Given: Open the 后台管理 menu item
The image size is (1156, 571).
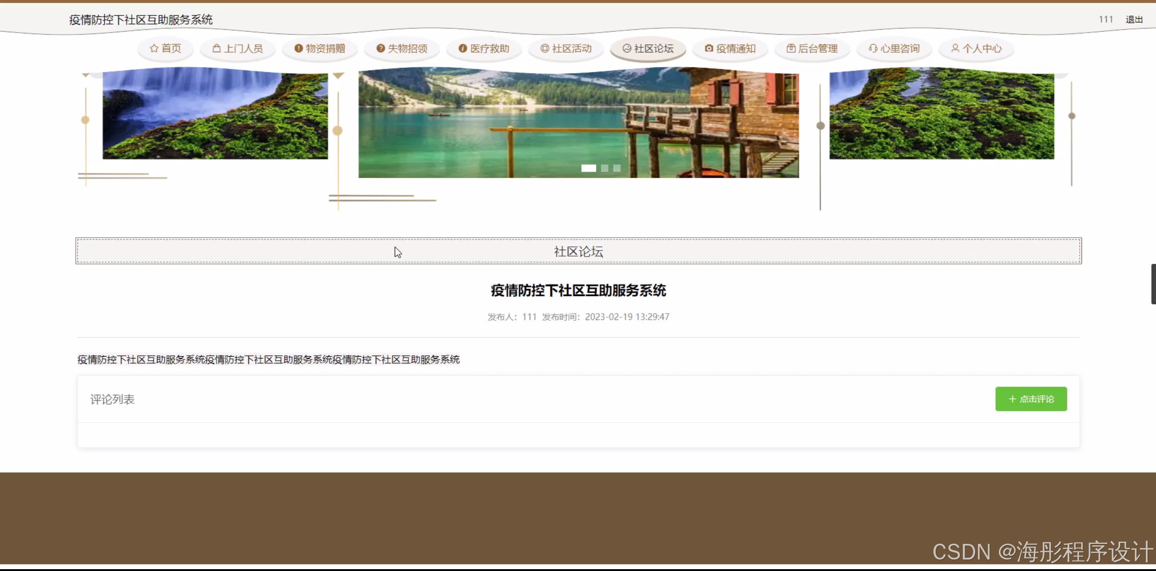Looking at the screenshot, I should tap(812, 49).
